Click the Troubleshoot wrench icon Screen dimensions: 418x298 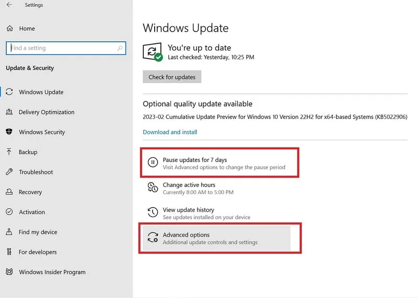pyautogui.click(x=9, y=172)
